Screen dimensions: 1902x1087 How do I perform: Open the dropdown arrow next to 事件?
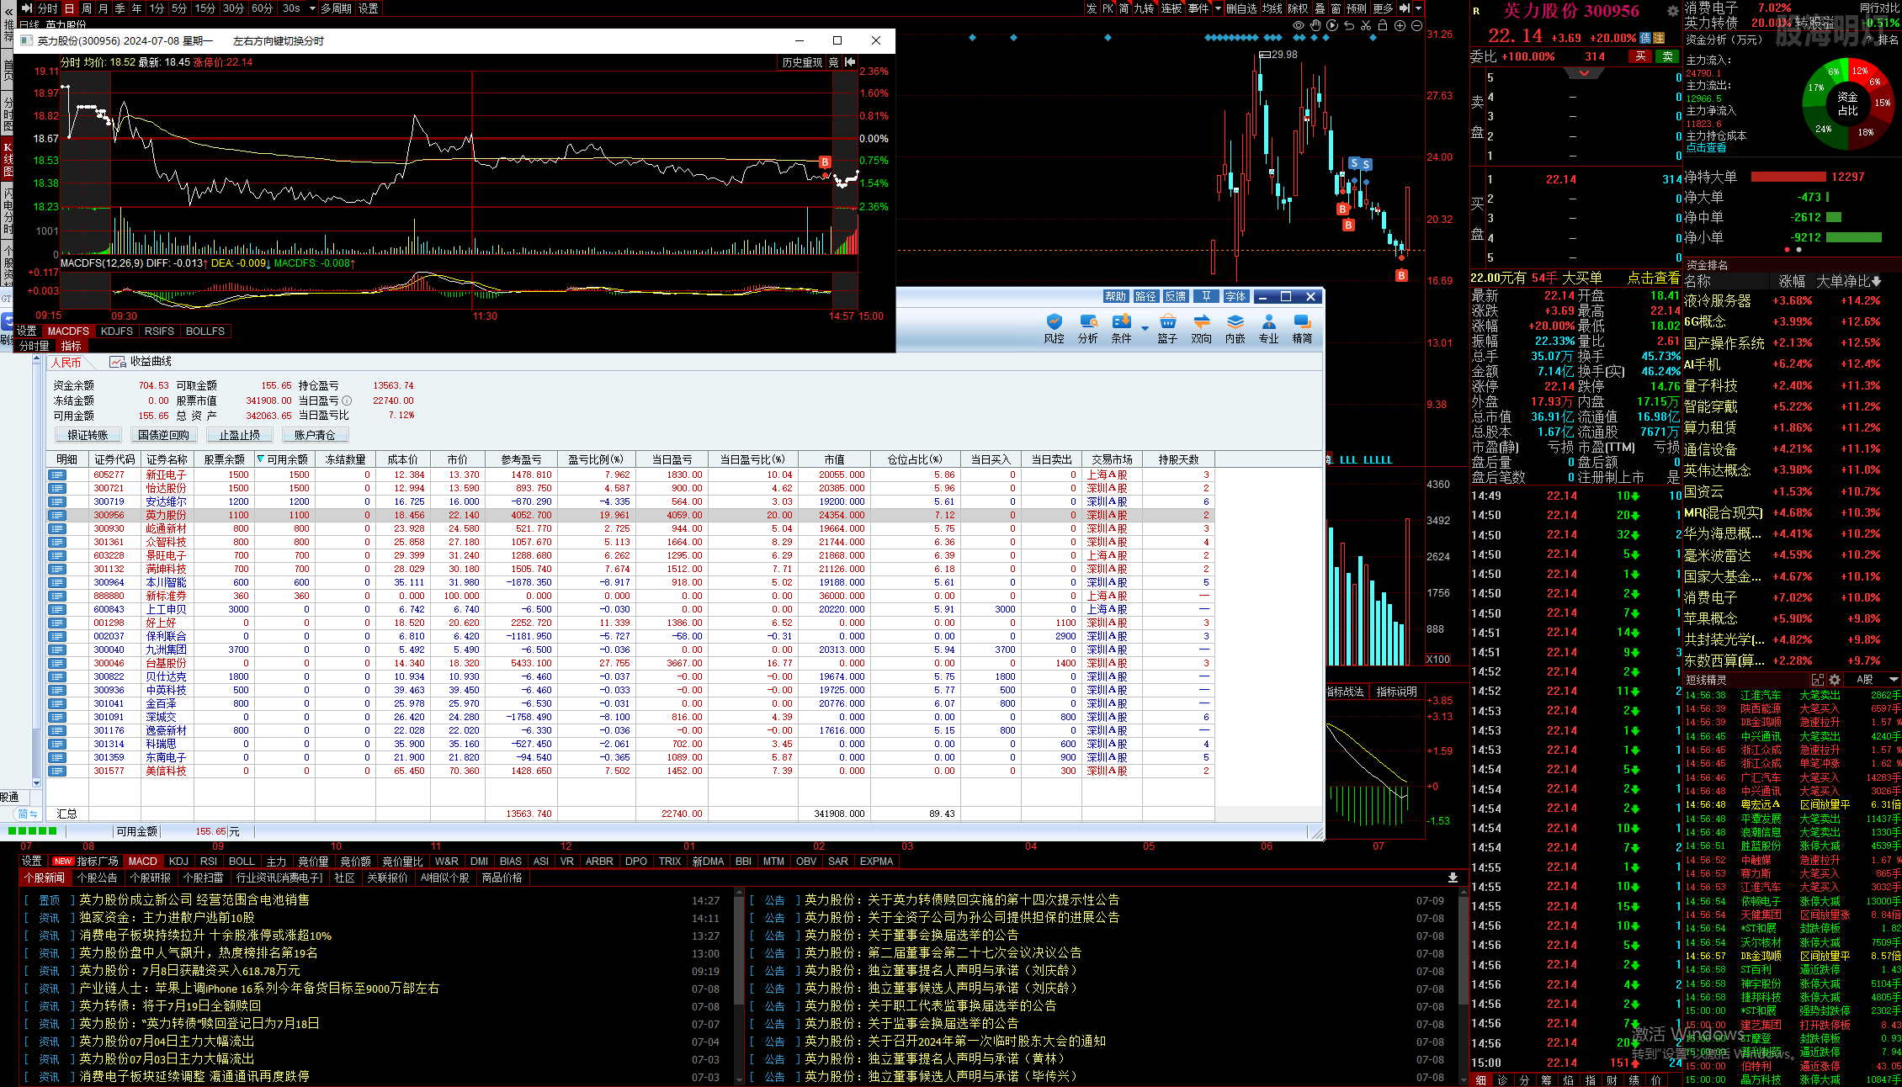click(1218, 8)
